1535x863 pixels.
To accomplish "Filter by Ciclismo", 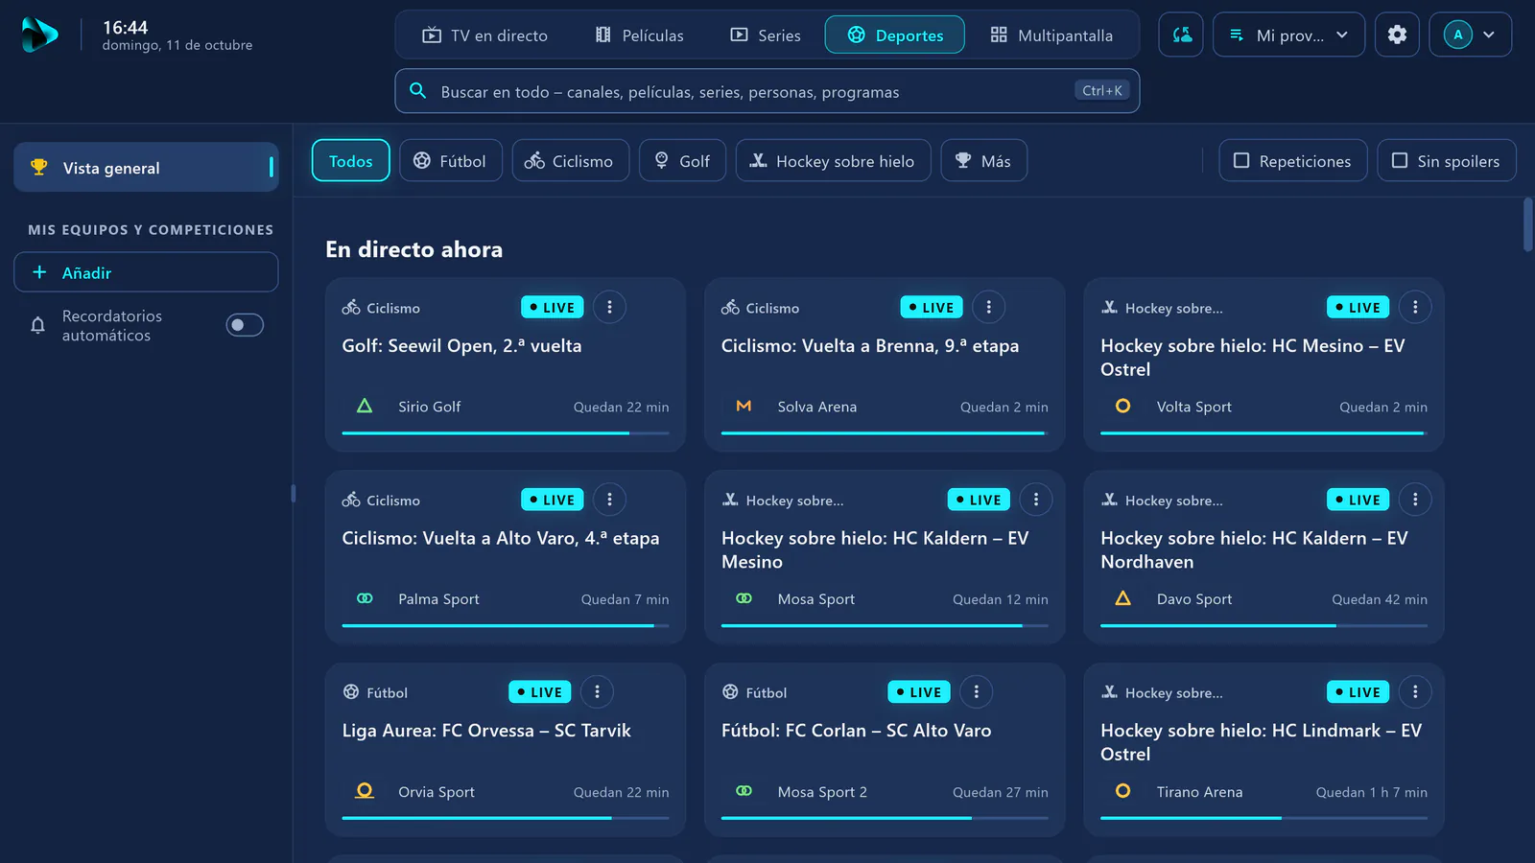I will pos(570,160).
